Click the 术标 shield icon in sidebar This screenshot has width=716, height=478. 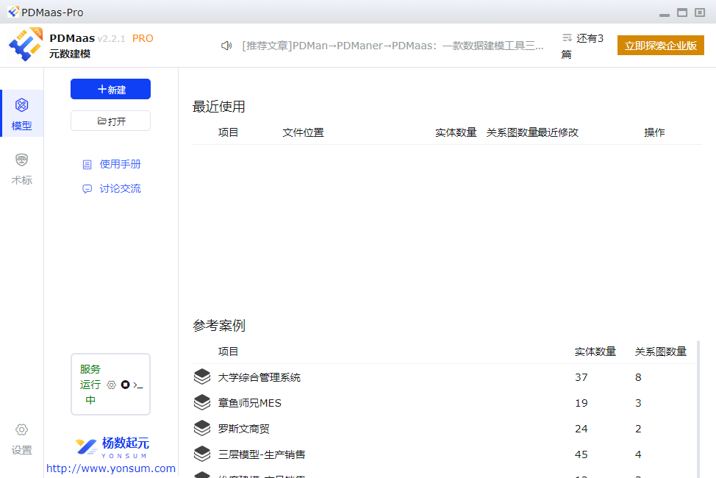coord(21,160)
